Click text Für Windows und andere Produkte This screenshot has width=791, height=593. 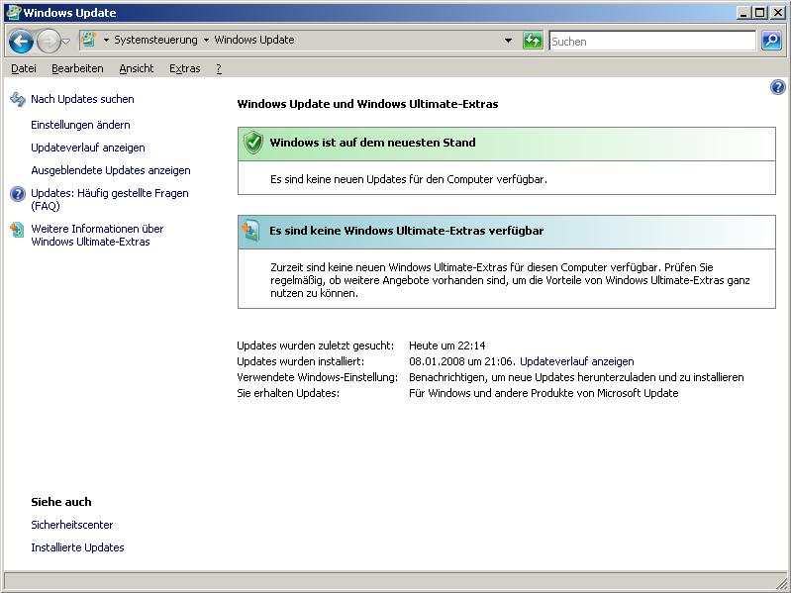(x=544, y=393)
